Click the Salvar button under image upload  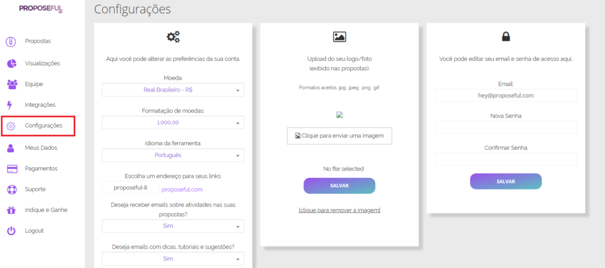339,186
